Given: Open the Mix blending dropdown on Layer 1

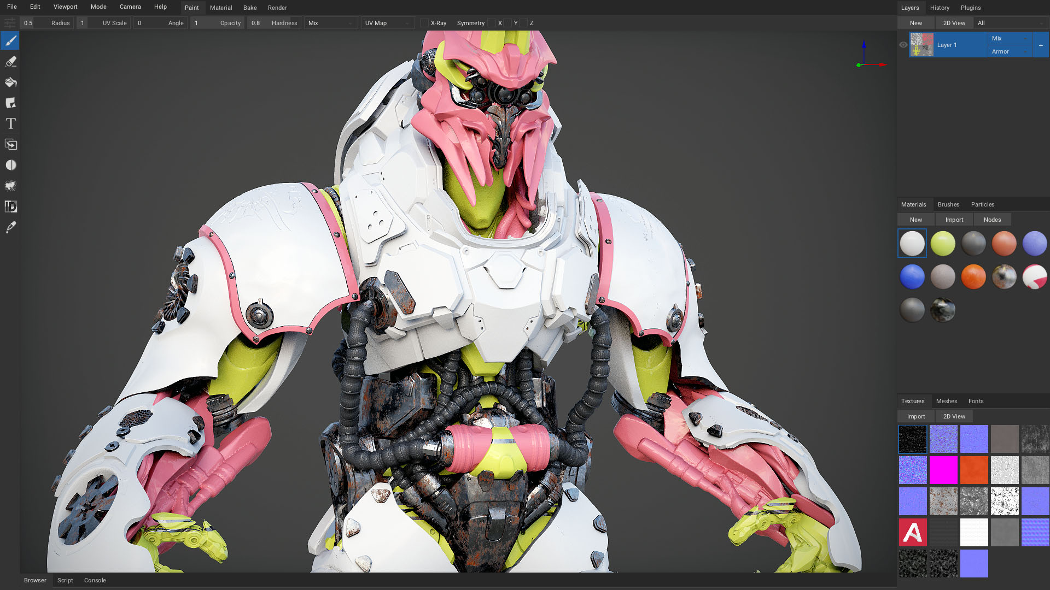Looking at the screenshot, I should (x=1010, y=38).
